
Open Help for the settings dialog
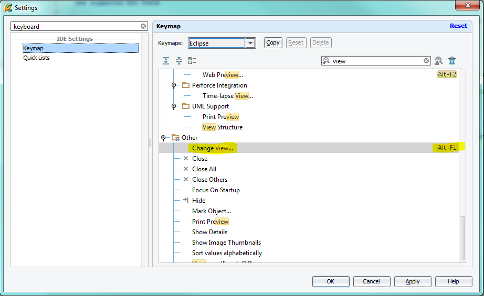454,281
